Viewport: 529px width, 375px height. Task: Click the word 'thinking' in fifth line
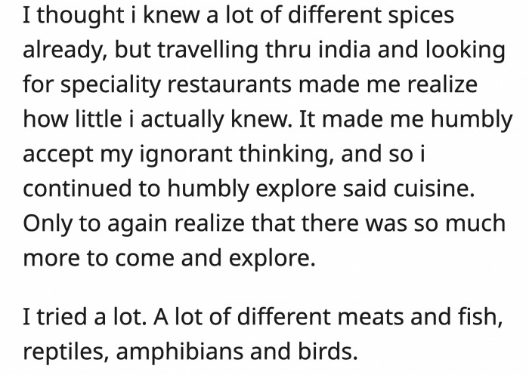click(277, 154)
